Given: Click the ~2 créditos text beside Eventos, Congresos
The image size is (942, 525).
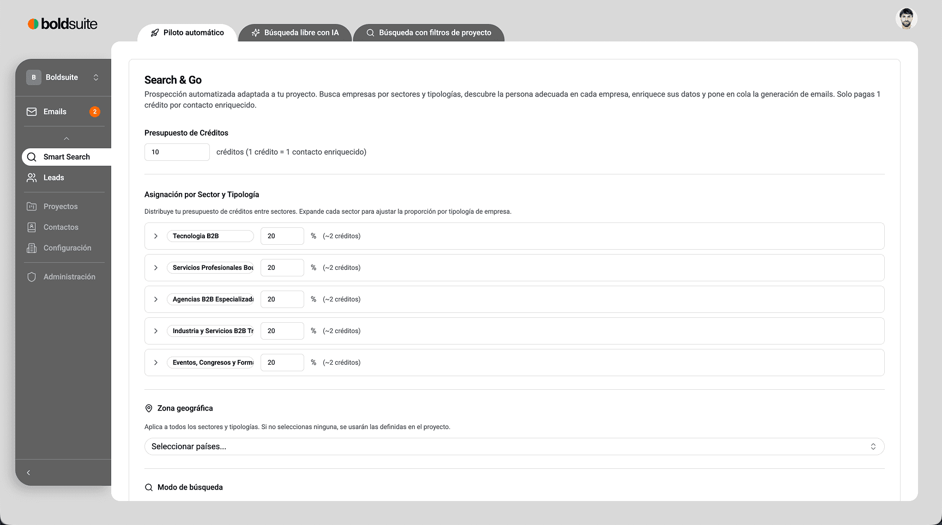Looking at the screenshot, I should pyautogui.click(x=342, y=363).
